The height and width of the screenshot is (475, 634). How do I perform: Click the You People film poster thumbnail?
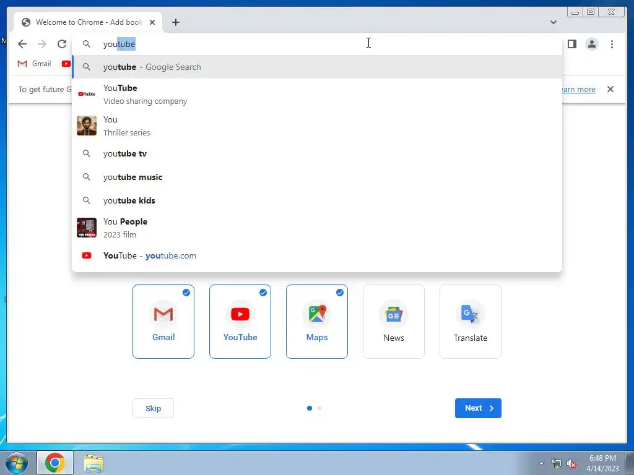coord(87,228)
